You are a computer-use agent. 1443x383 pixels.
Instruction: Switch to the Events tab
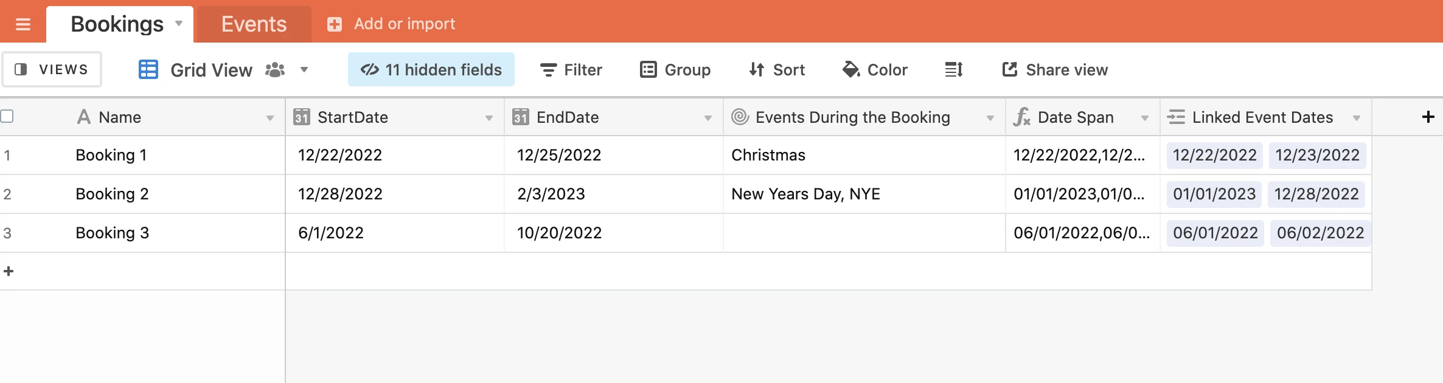coord(254,24)
